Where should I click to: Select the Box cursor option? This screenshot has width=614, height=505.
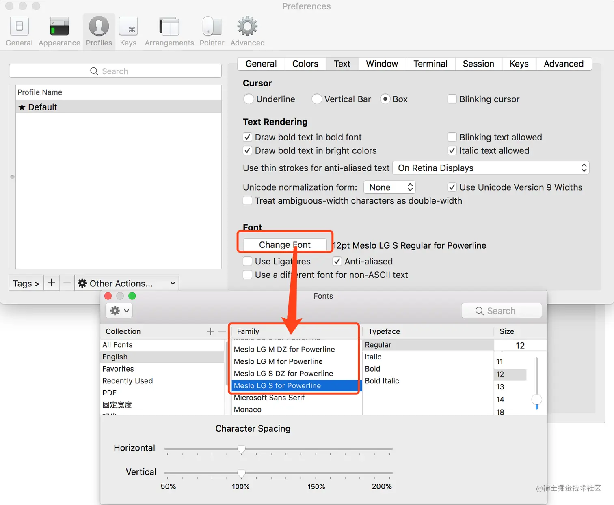(x=385, y=99)
